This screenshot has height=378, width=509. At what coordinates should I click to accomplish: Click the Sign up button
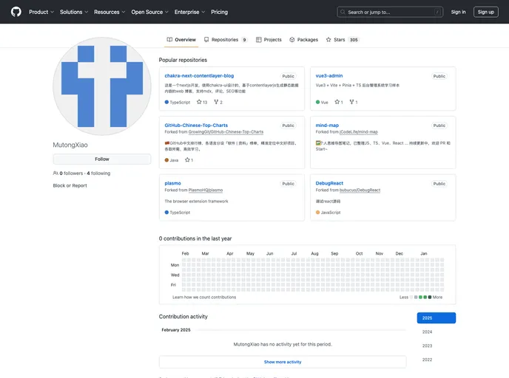[485, 12]
